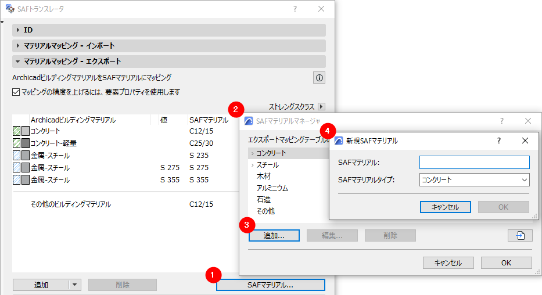Click the 削除 button in SAFトランスレータ
Screen dimensions: 542x295
tap(123, 285)
